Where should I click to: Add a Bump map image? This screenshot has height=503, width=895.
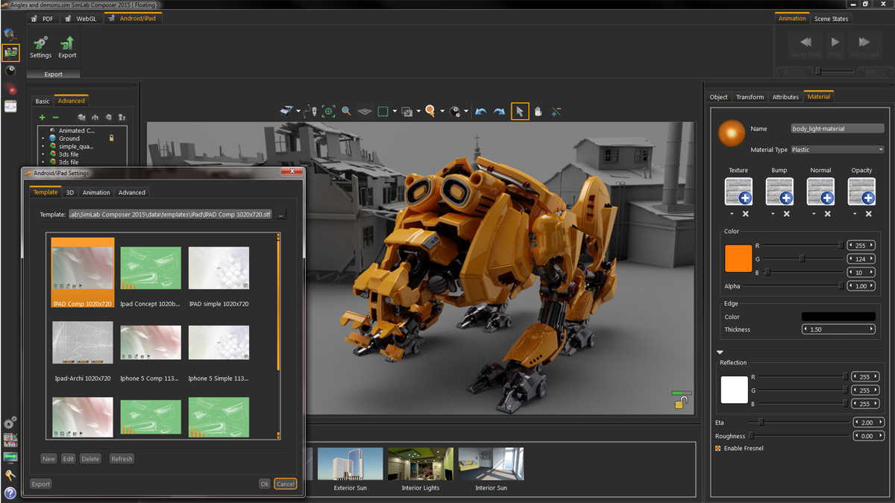[x=779, y=192]
